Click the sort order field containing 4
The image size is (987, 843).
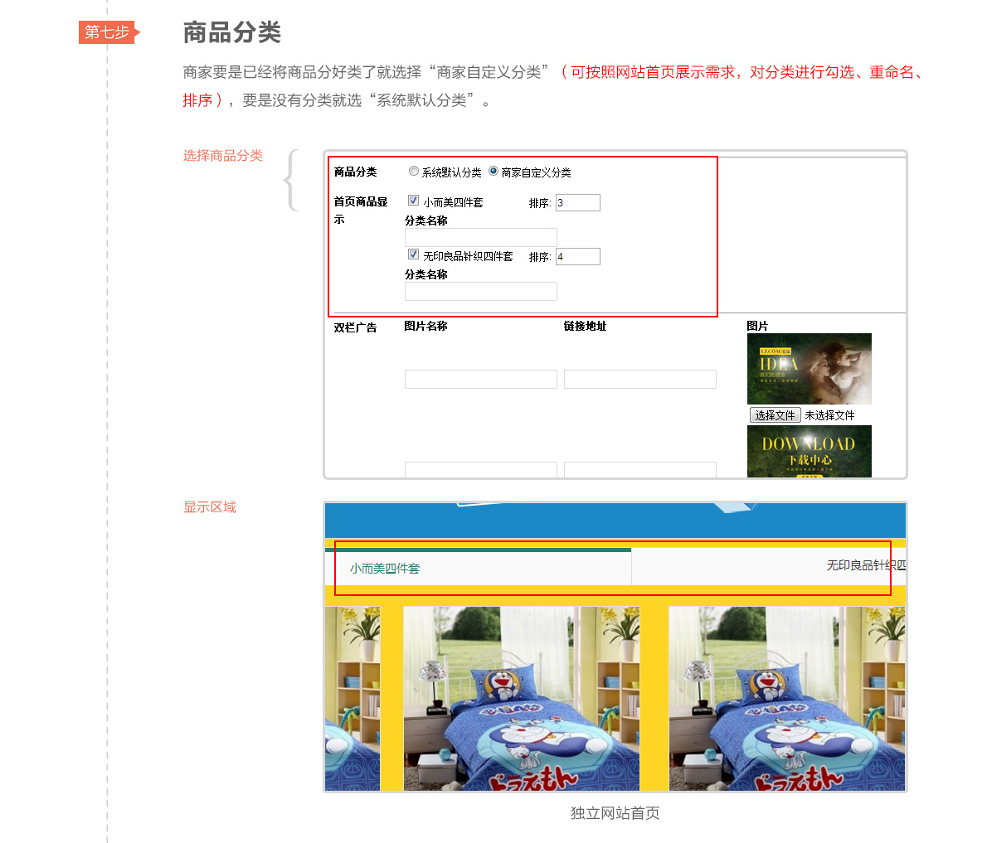578,257
